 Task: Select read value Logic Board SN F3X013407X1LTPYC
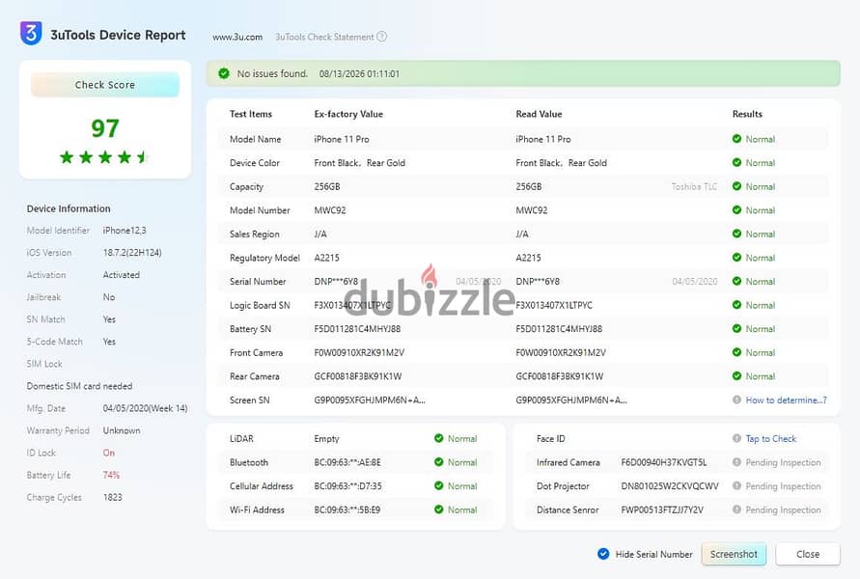(554, 305)
